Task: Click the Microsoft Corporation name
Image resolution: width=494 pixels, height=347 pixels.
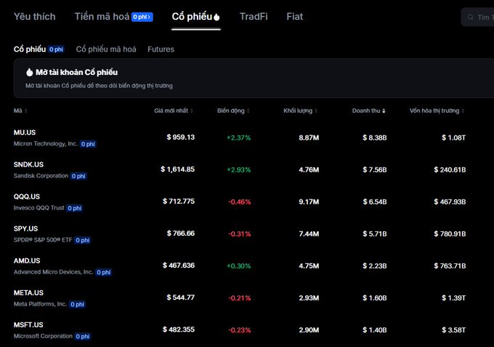Action: click(43, 336)
